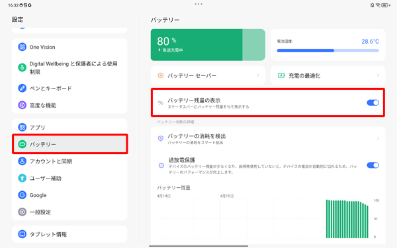
Task: Open Digital Wellbeing と保護者による使用制限
Action: 69,67
